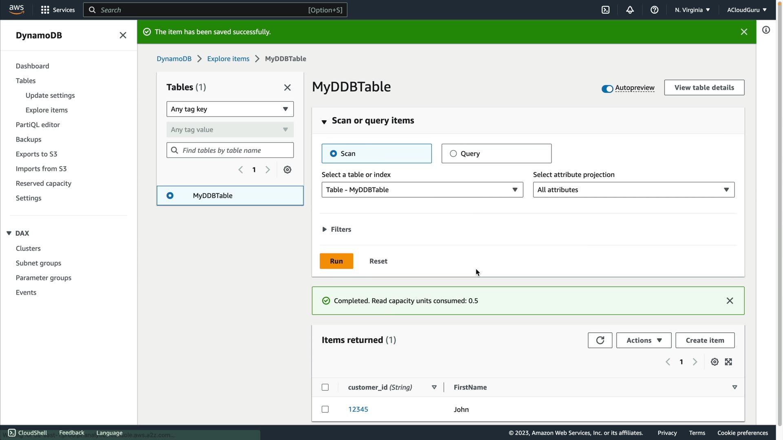This screenshot has width=783, height=440.
Task: Go to Backups in sidebar navigation
Action: coord(29,139)
